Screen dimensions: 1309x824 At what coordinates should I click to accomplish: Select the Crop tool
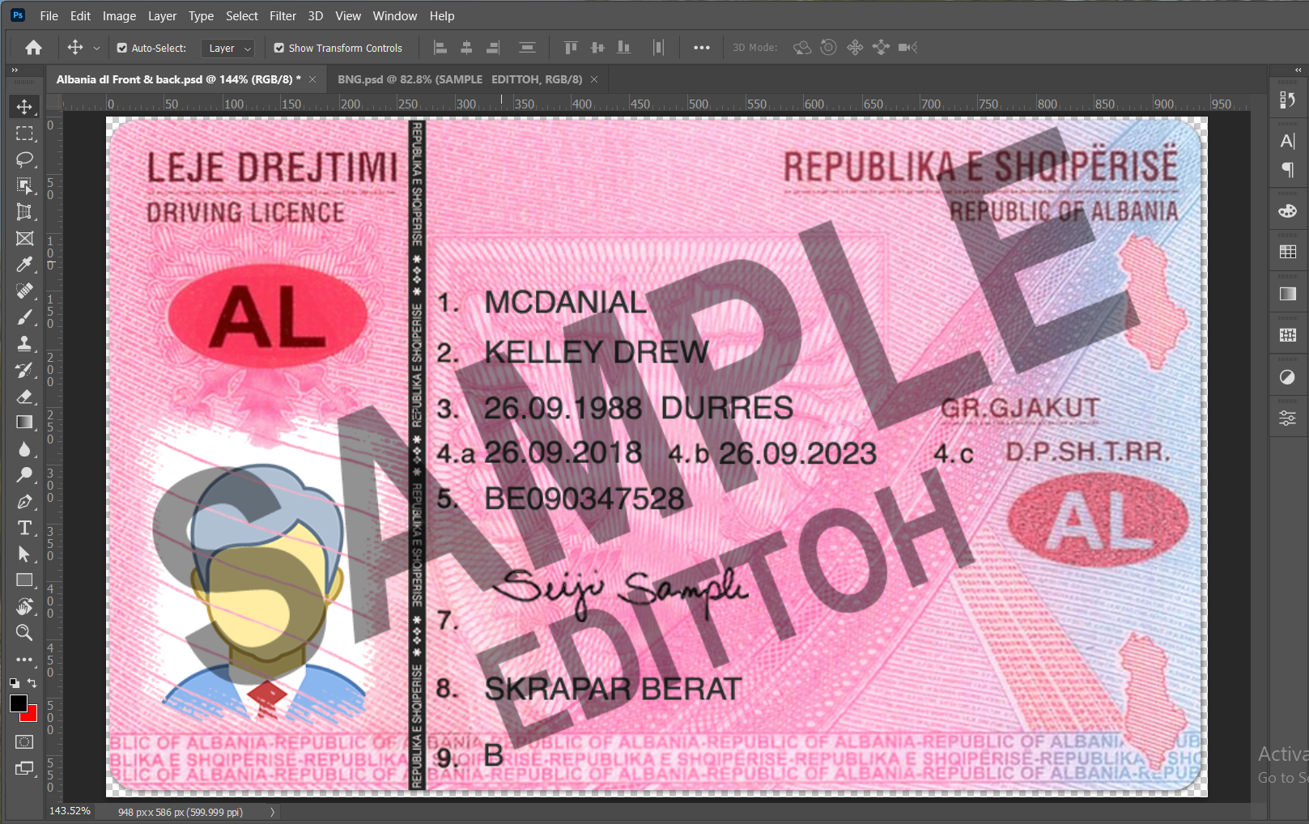click(24, 212)
